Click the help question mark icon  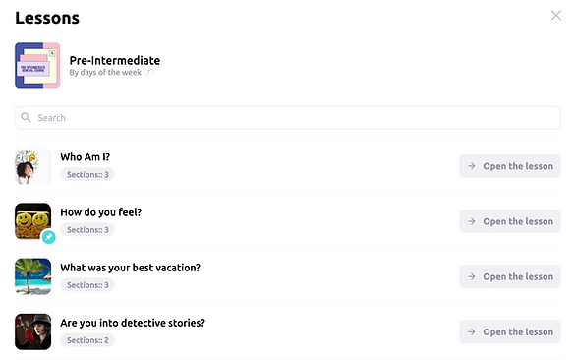(148, 72)
